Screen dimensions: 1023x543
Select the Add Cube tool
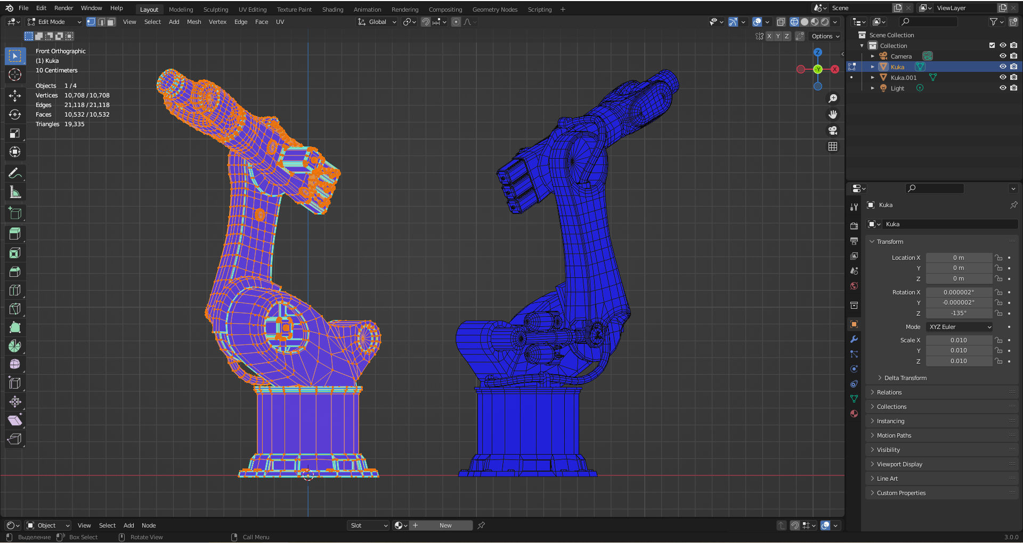click(x=15, y=213)
